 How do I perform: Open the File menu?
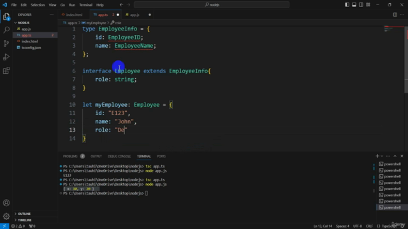(x=14, y=5)
